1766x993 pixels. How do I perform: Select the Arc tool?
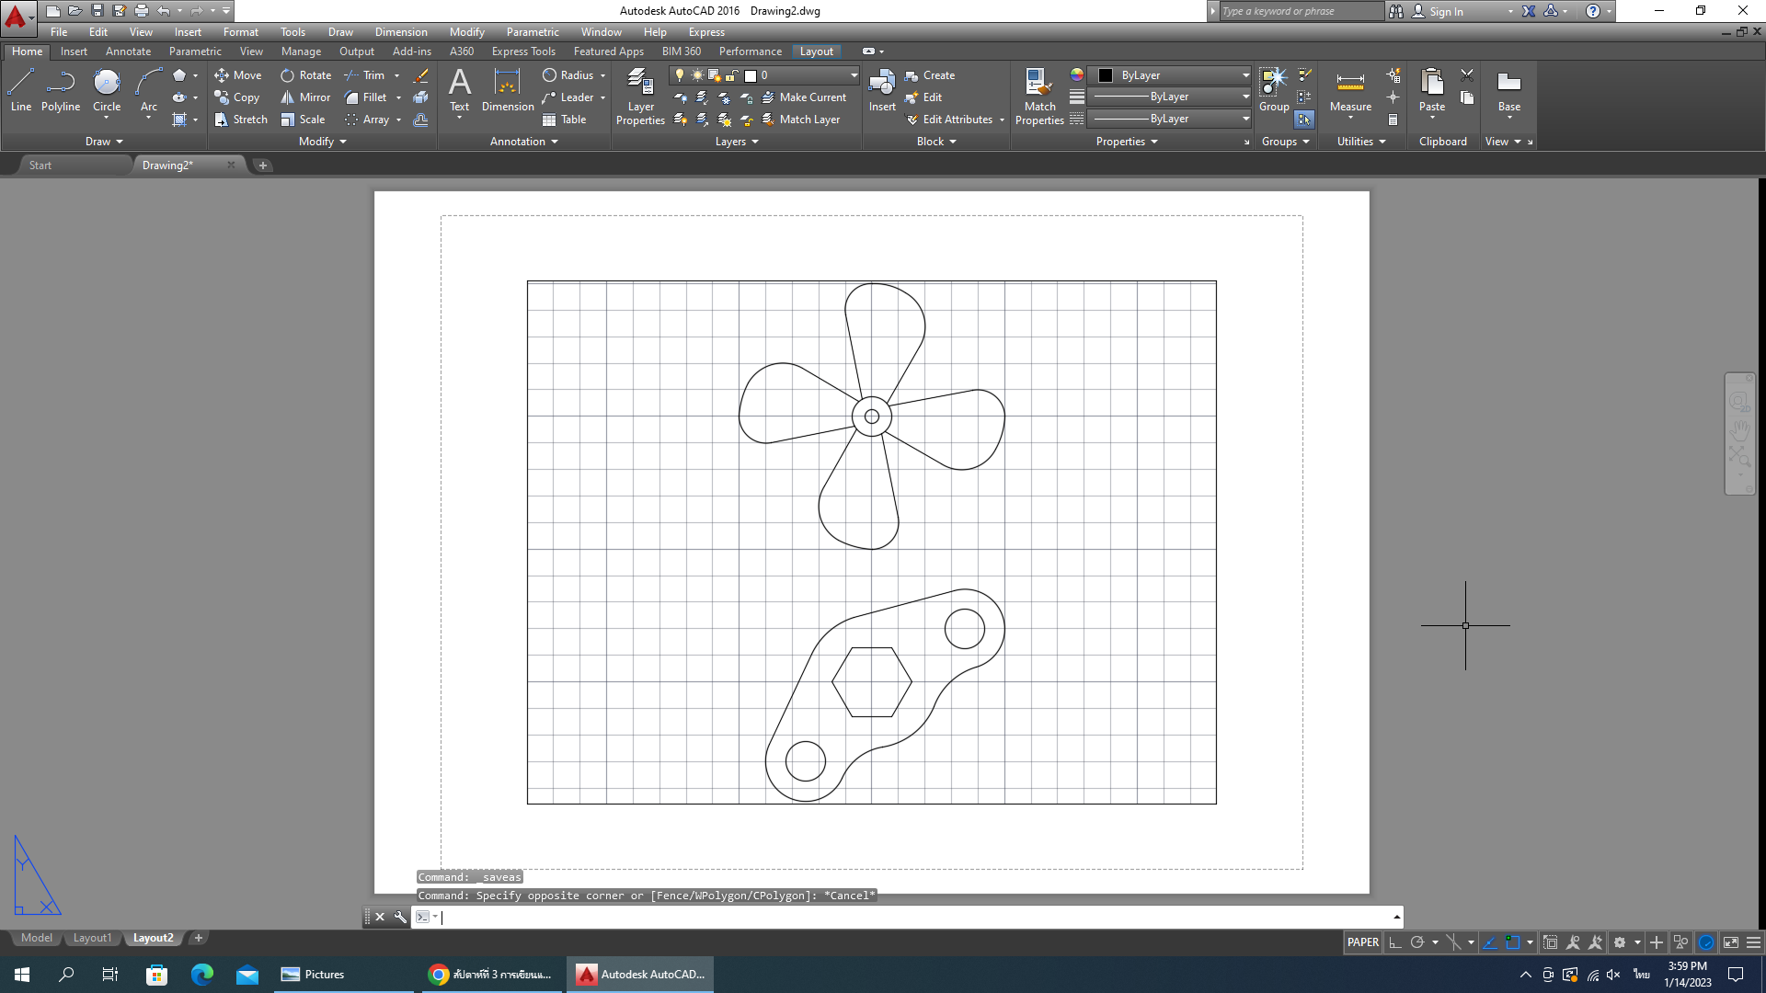(x=148, y=90)
